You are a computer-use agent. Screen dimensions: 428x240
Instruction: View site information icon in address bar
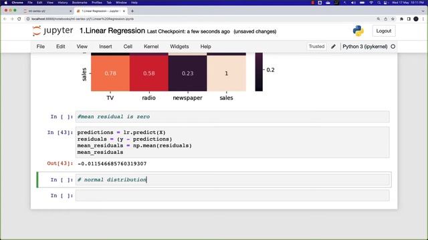coord(28,19)
